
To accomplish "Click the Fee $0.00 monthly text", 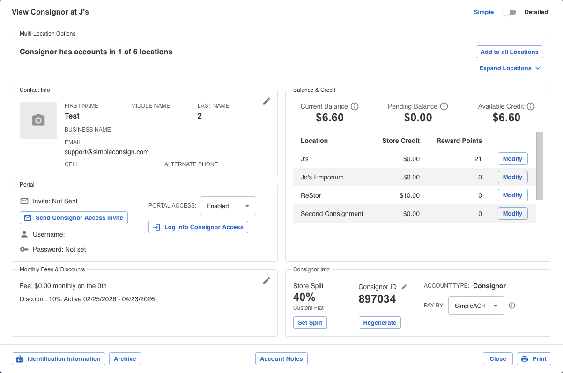I will (63, 286).
